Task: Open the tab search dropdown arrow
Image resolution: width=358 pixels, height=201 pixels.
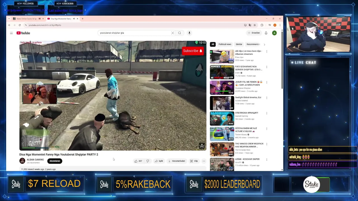Action: click(9, 19)
